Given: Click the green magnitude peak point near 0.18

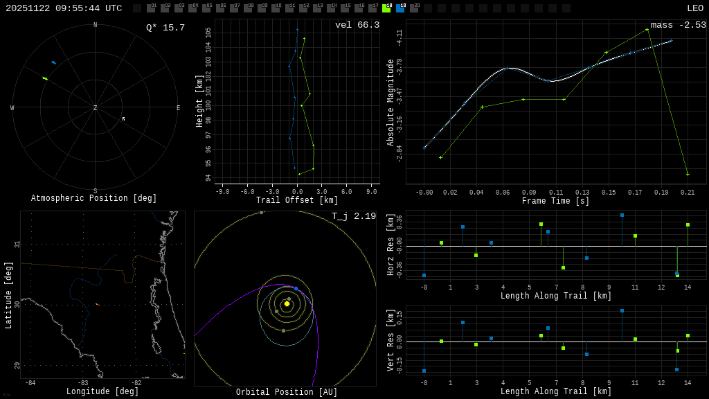Looking at the screenshot, I should (647, 29).
